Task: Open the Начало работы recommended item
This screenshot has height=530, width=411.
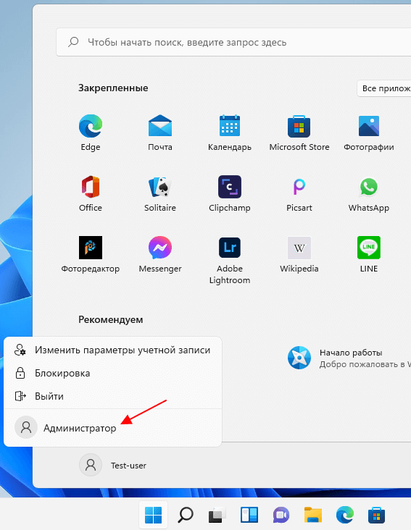Action: coord(349,358)
